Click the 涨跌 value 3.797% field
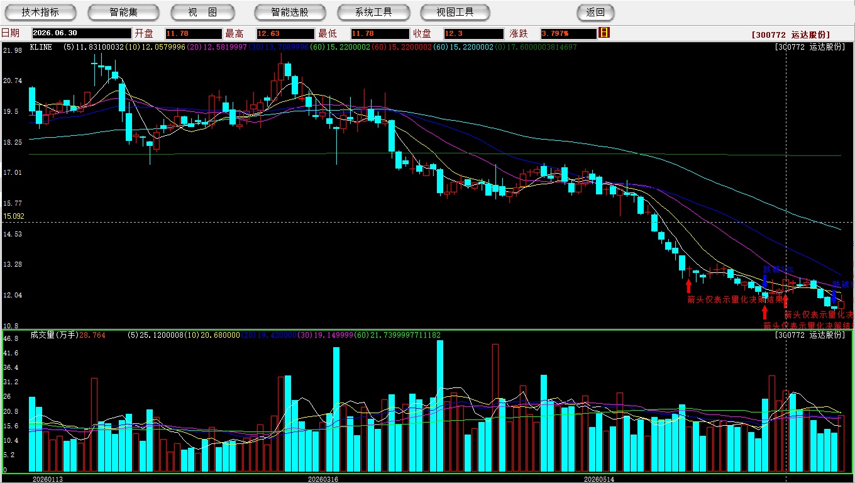Screen dimensions: 855x483 coord(568,34)
